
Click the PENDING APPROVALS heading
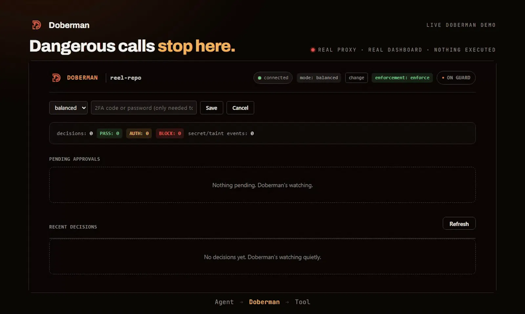pyautogui.click(x=74, y=159)
